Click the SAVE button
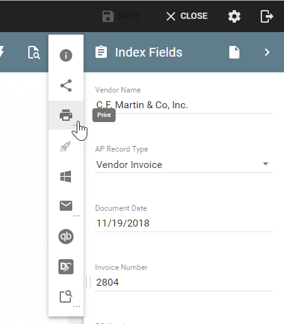Image resolution: width=284 pixels, height=324 pixels. pyautogui.click(x=121, y=16)
